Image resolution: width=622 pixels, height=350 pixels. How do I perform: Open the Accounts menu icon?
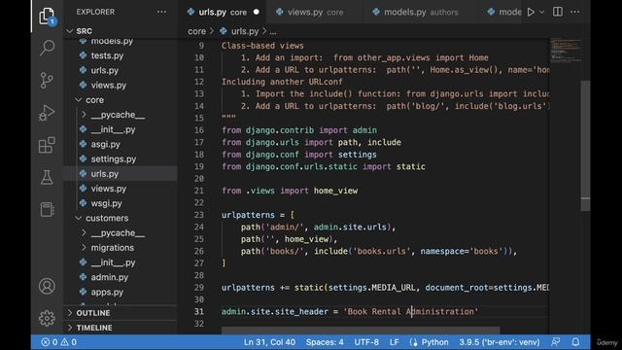click(47, 286)
